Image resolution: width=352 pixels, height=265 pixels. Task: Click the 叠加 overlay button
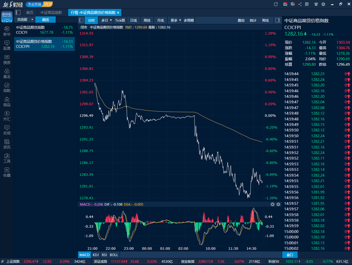241,20
